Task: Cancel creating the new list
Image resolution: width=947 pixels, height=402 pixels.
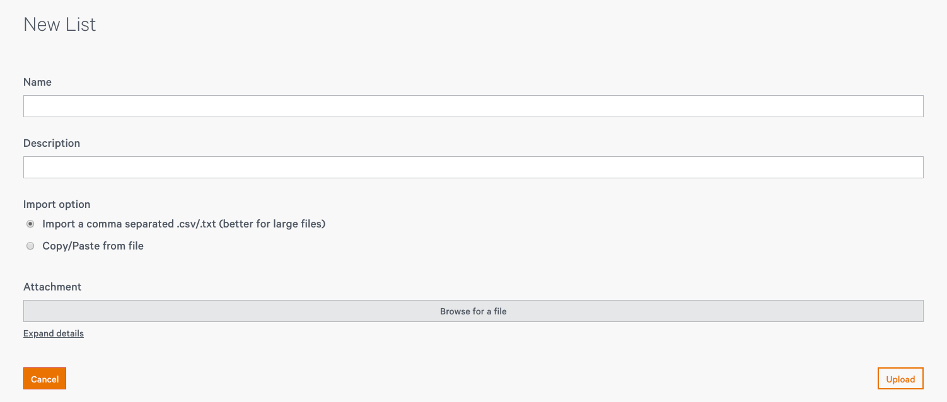Action: tap(45, 379)
